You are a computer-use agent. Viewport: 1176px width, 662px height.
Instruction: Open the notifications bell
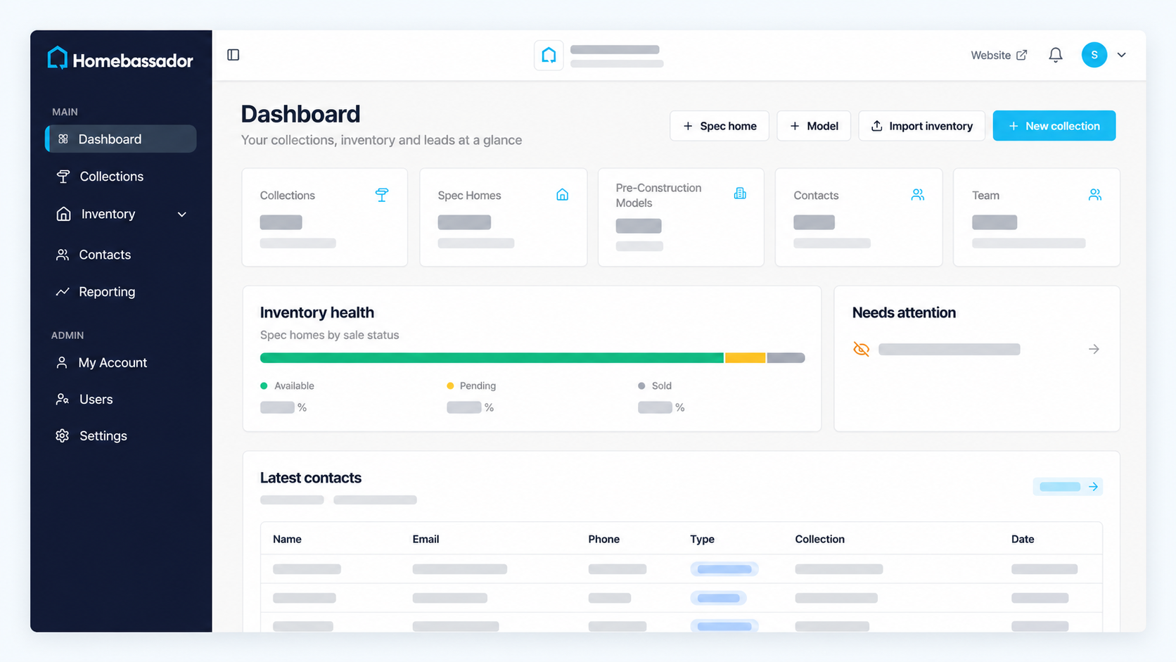[1055, 55]
